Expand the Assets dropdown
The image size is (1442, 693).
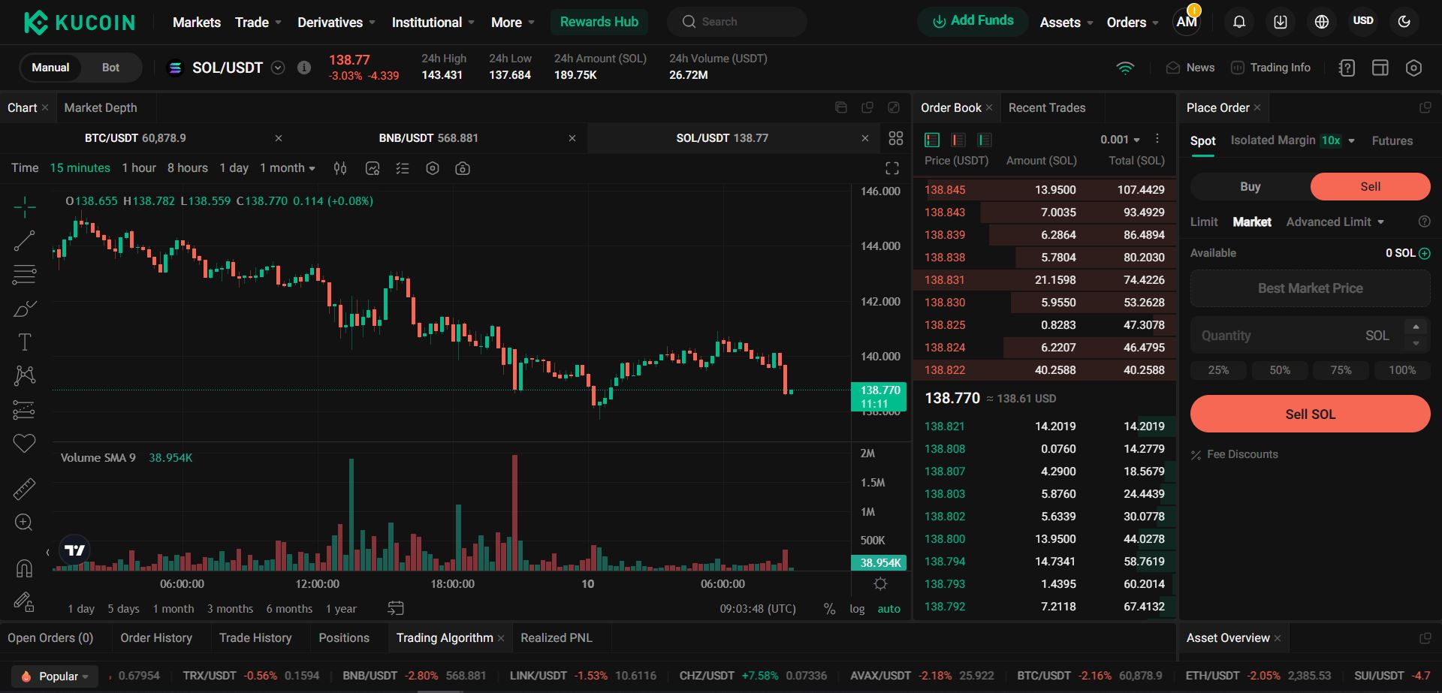1066,23
